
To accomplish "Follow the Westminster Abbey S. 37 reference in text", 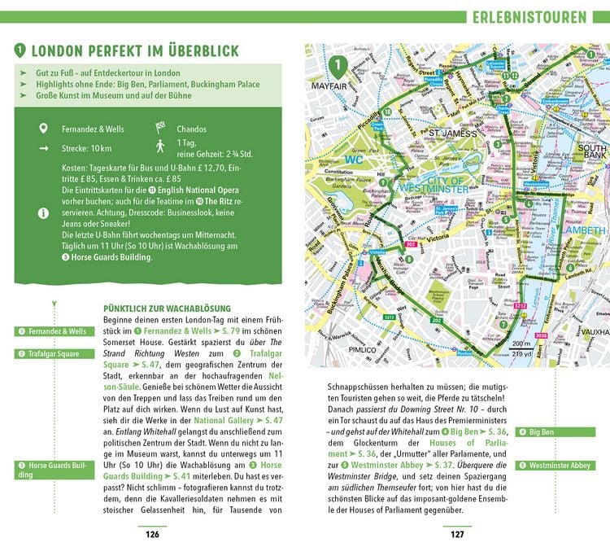I will (x=397, y=466).
